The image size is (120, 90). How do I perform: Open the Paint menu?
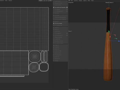[x=6, y=0]
